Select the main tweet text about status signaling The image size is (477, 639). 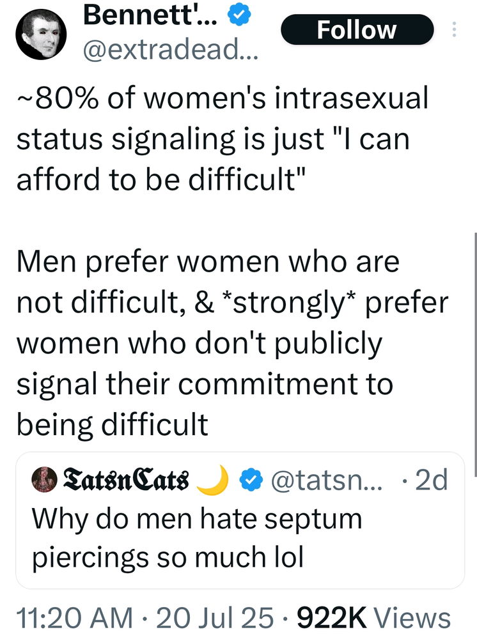222,139
